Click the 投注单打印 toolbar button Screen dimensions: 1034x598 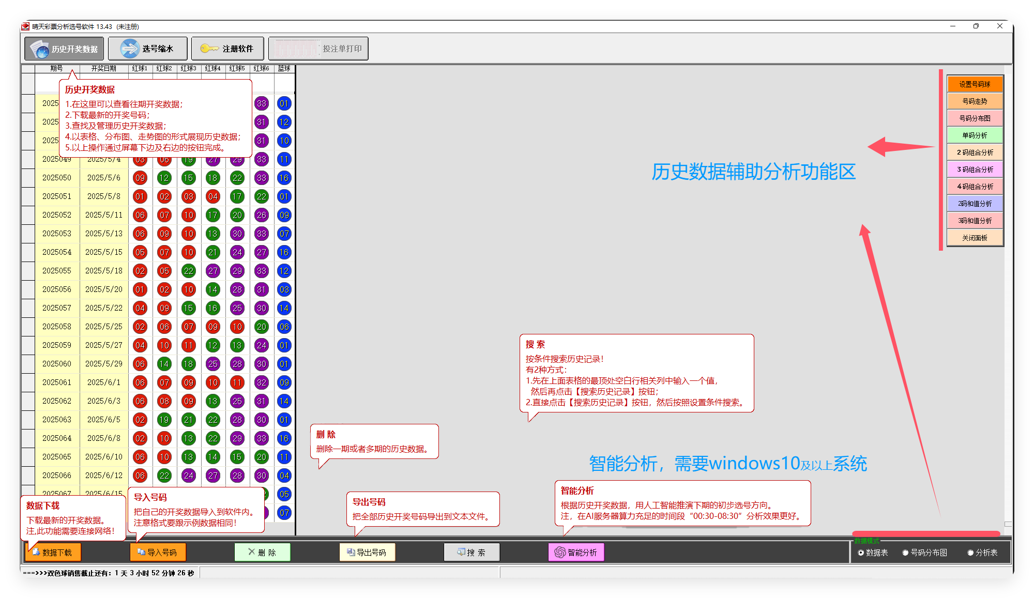[x=318, y=49]
